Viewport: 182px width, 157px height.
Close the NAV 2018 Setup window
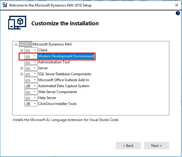tap(177, 5)
